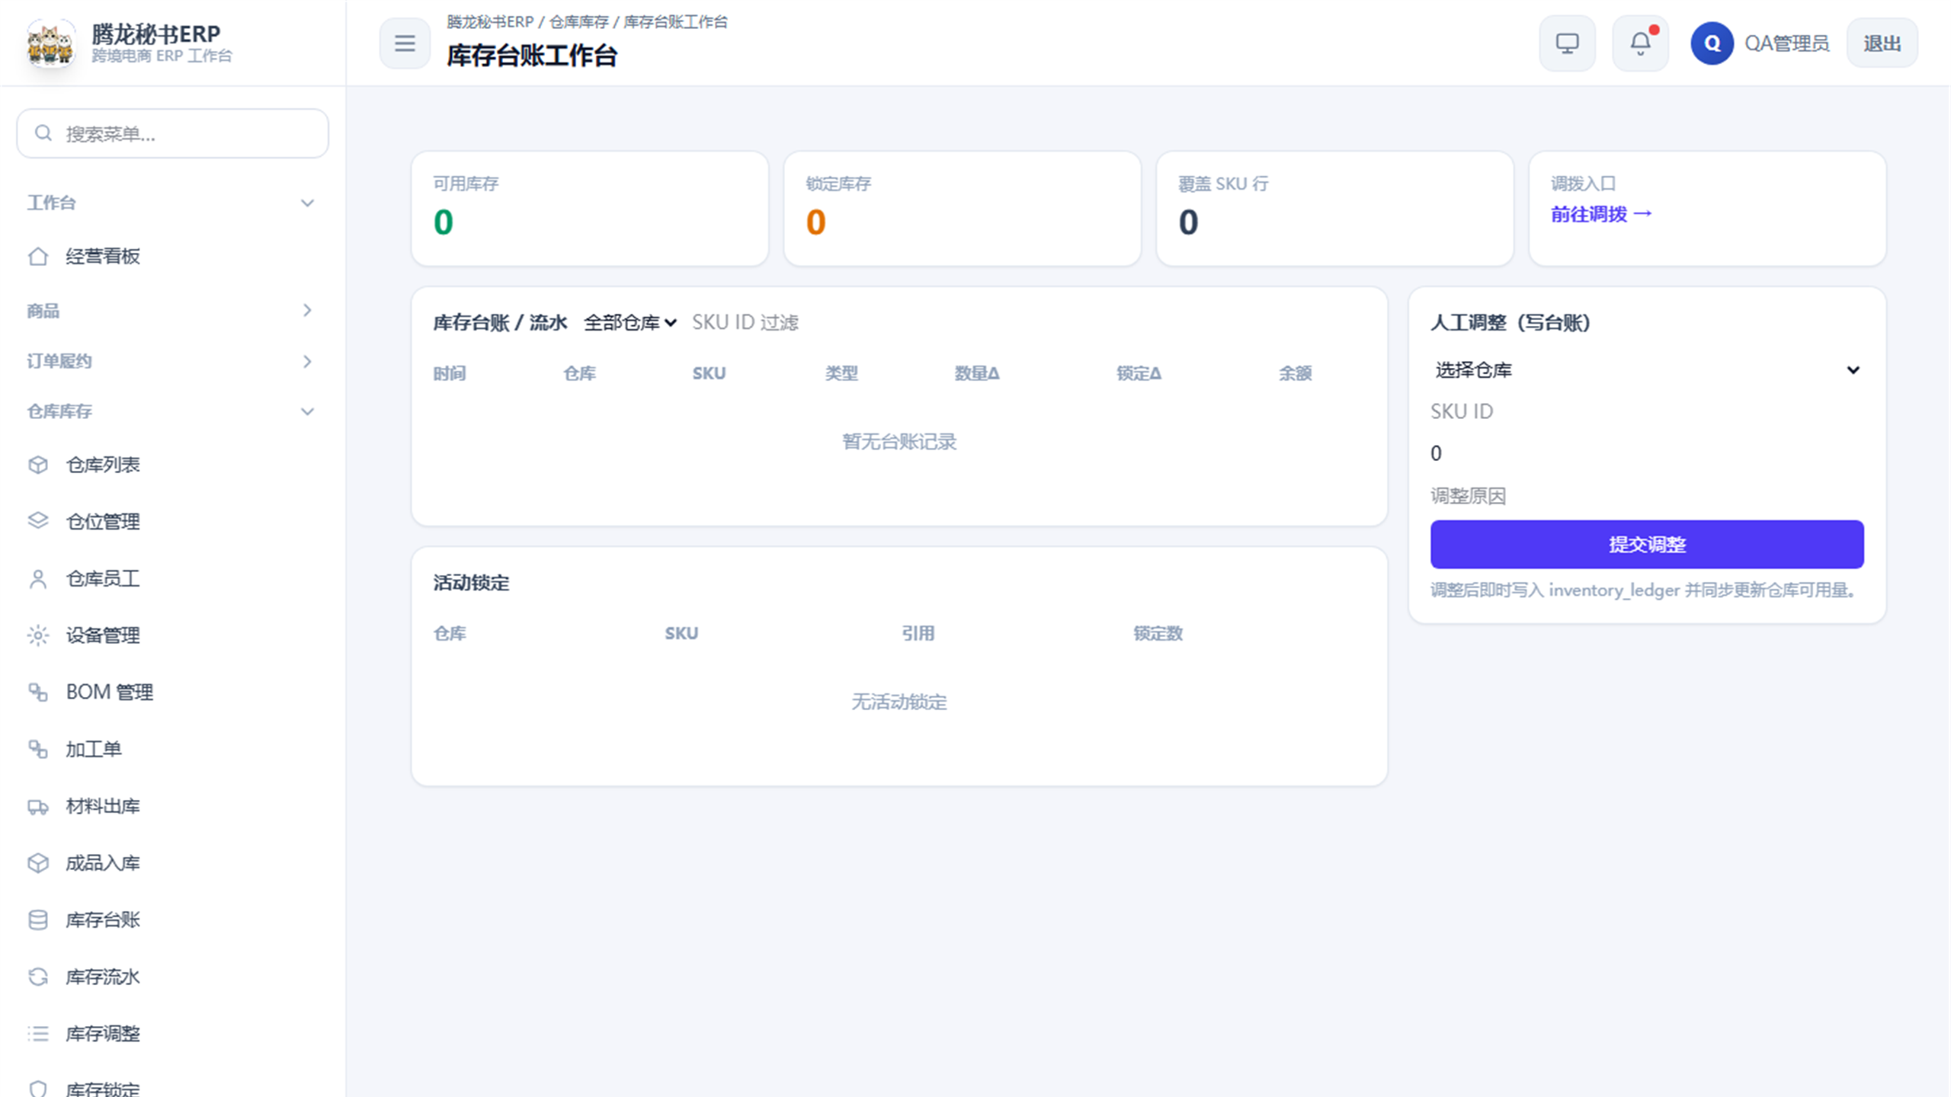Click the 提交调整 button
1951x1097 pixels.
(1647, 545)
